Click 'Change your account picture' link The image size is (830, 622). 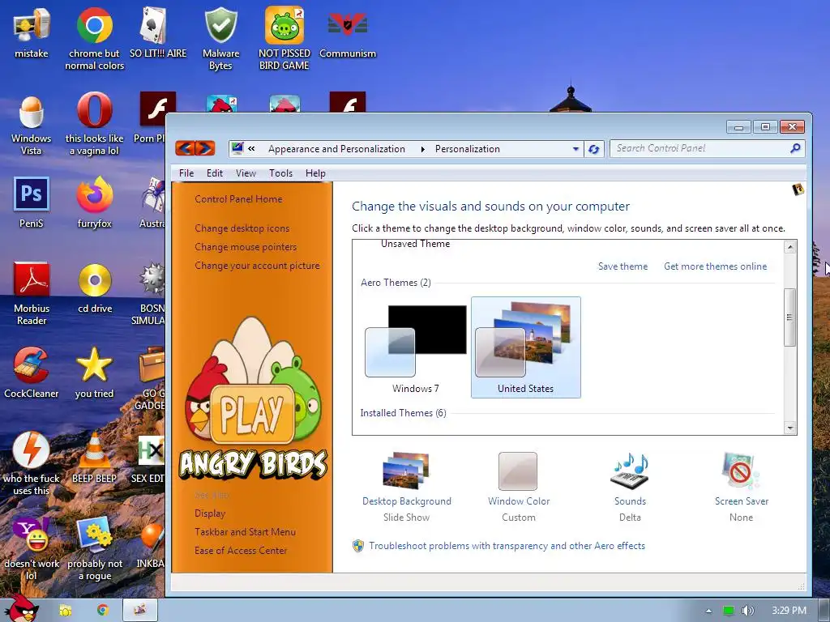click(257, 266)
